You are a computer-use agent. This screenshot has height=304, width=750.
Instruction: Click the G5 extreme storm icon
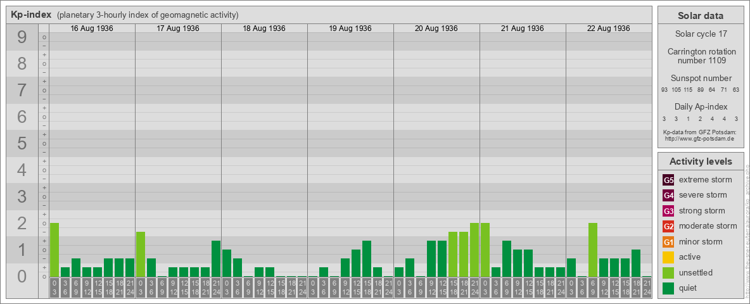pos(668,180)
